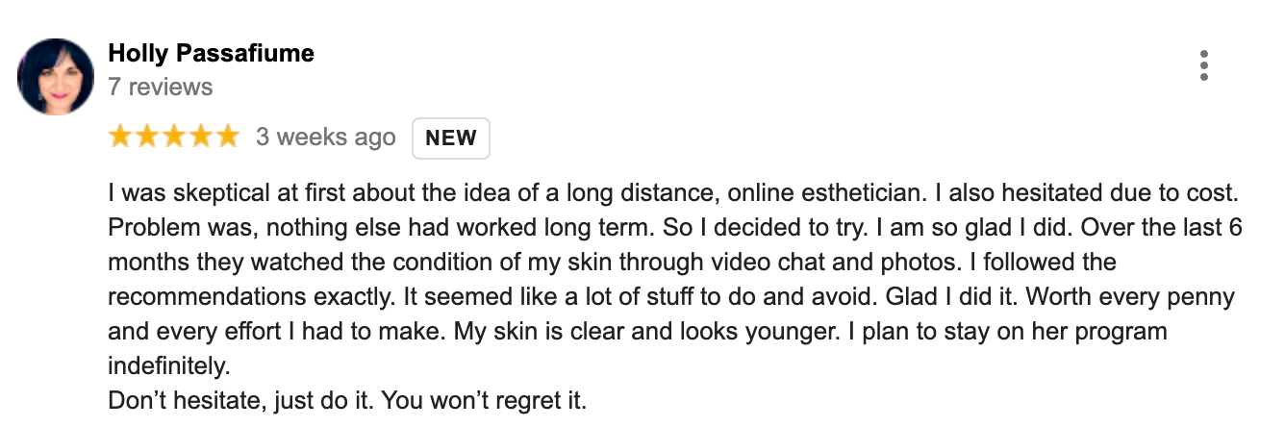Open Holly Passafiume's reviewer profile name

pyautogui.click(x=211, y=53)
